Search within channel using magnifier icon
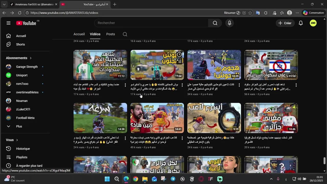The width and height of the screenshot is (327, 184). click(x=125, y=34)
